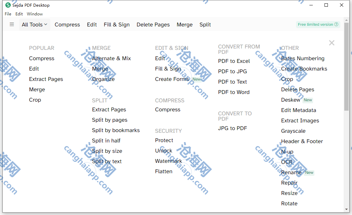352x215 pixels.
Task: Open the Watermark tool under Security
Action: [x=168, y=161]
